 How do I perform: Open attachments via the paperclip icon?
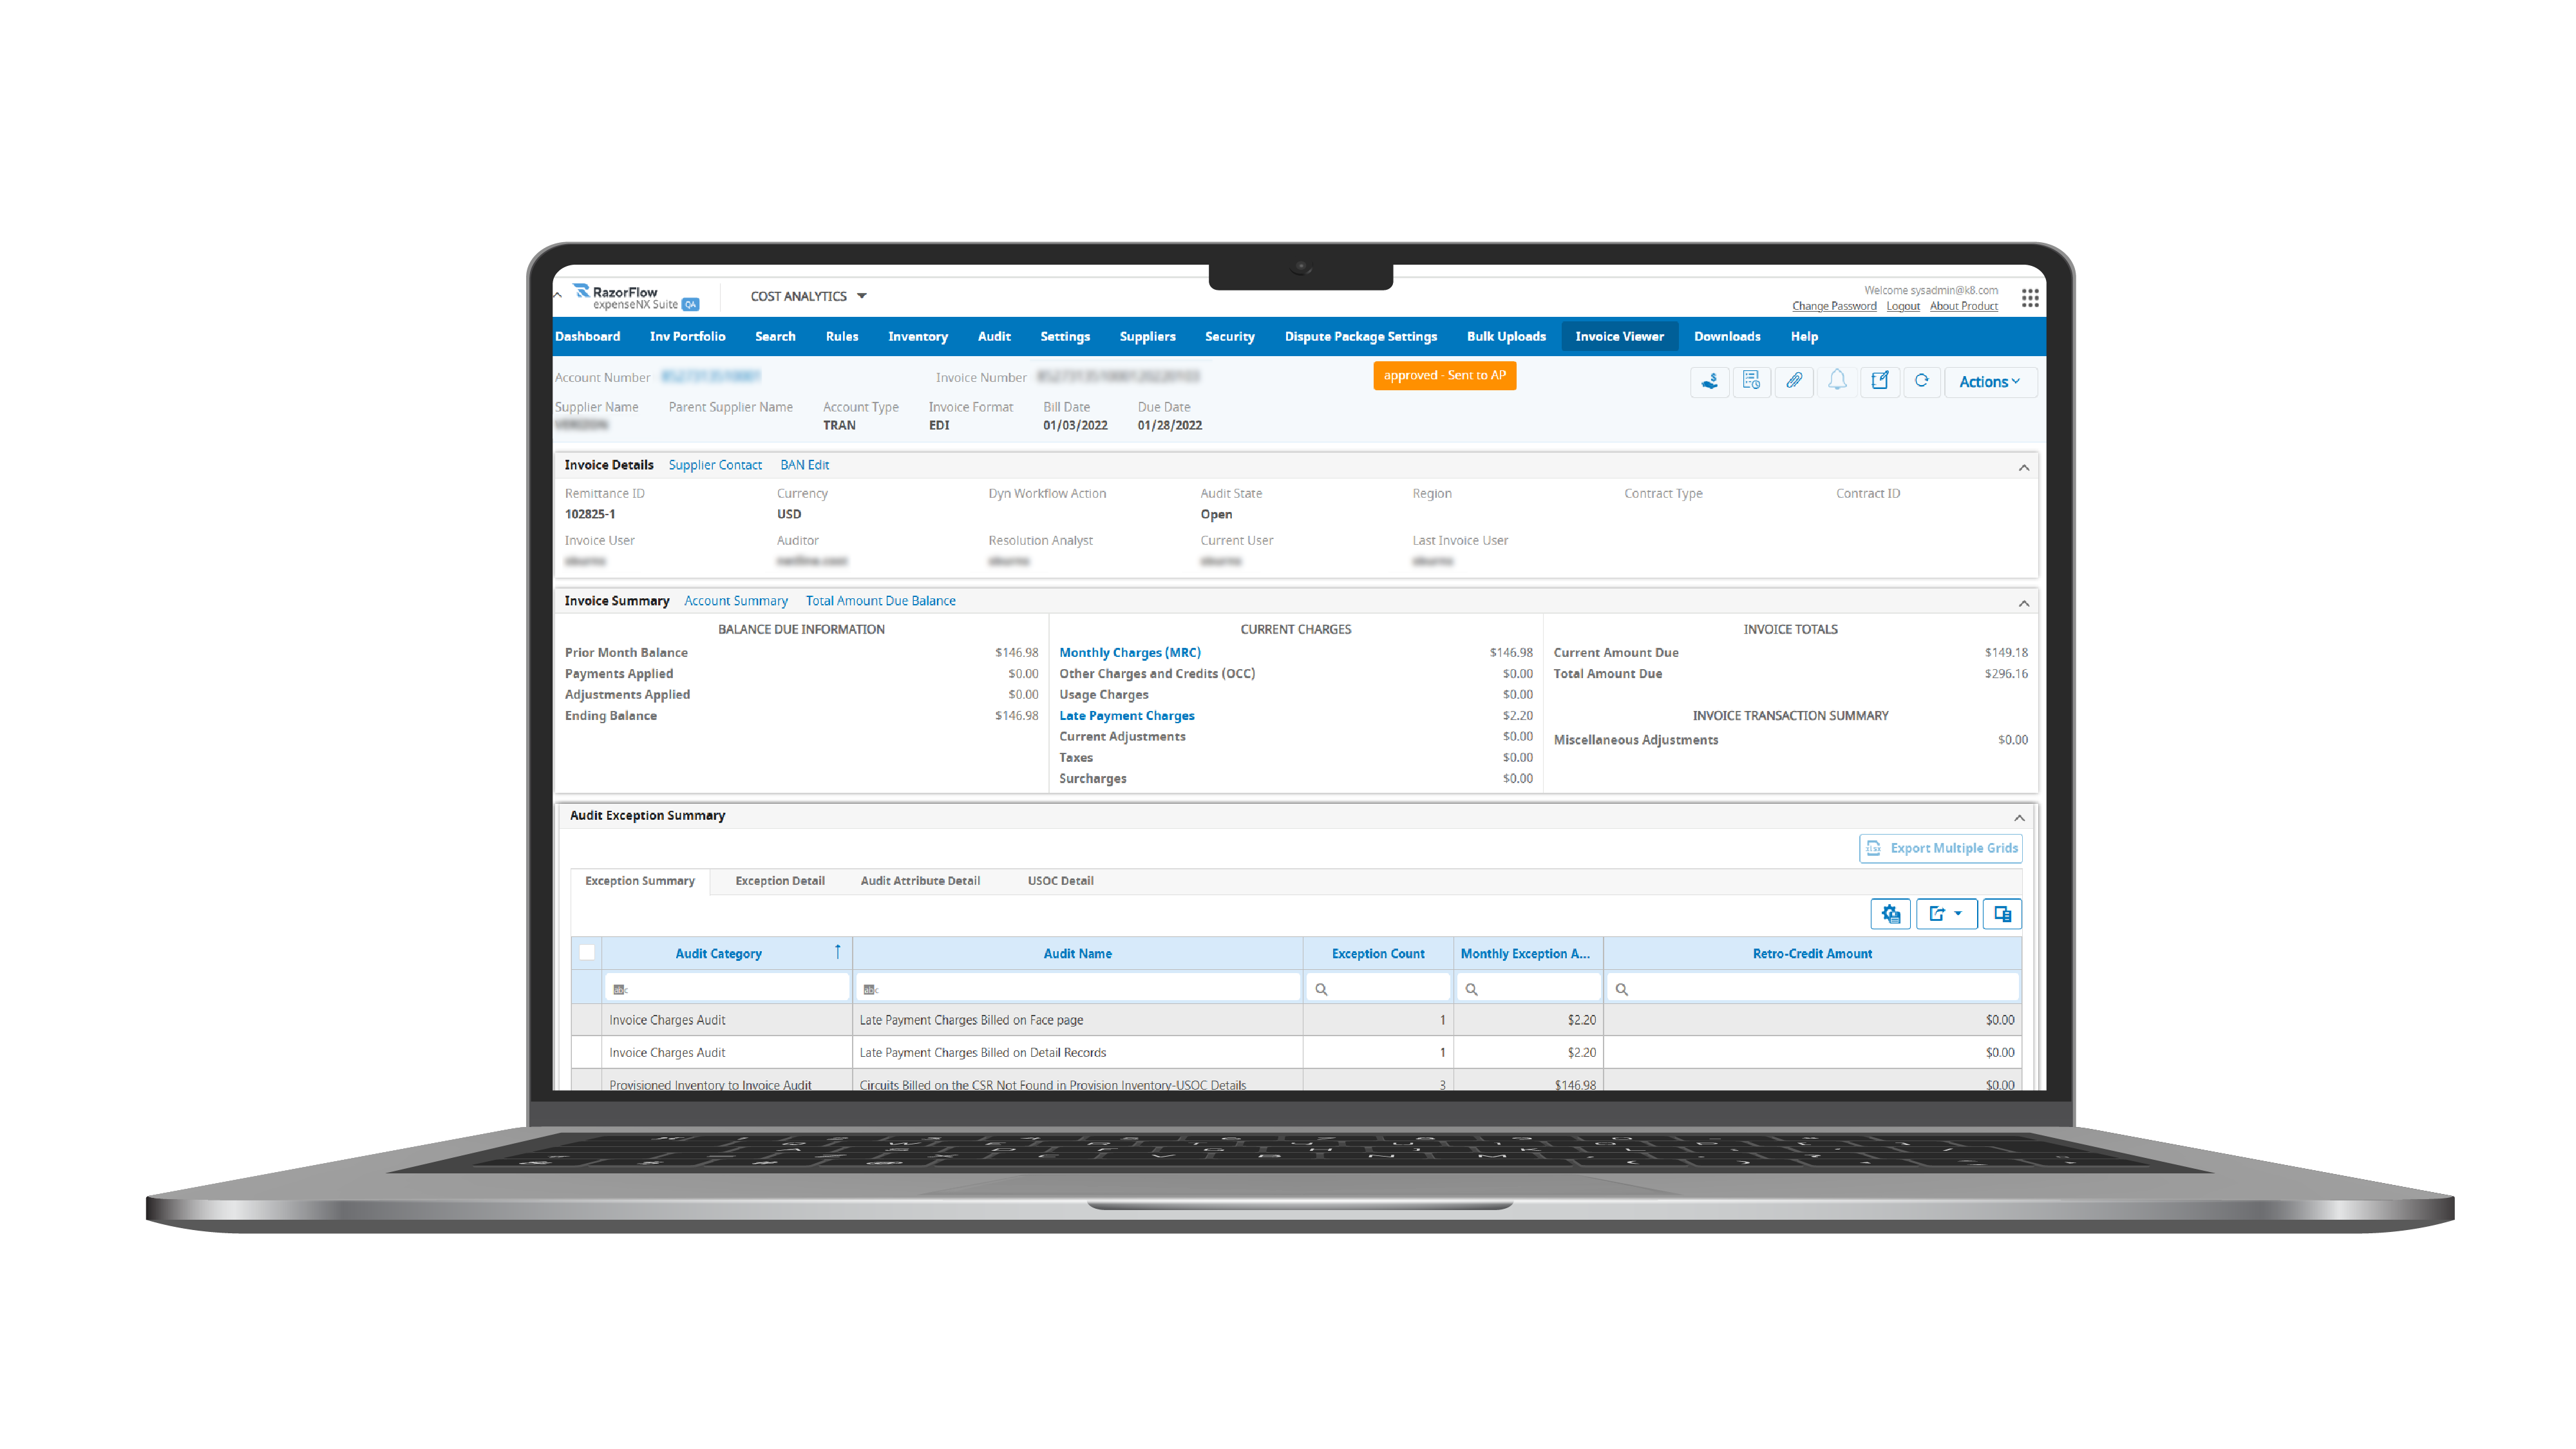(x=1794, y=381)
